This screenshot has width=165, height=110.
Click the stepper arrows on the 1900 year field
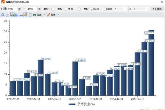[19, 9]
